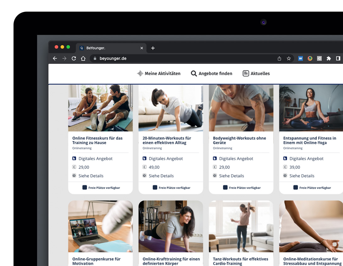Image resolution: width=343 pixels, height=266 pixels.
Task: Open Online Fitnesskurs für das Training zu Hause
Action: (x=97, y=141)
